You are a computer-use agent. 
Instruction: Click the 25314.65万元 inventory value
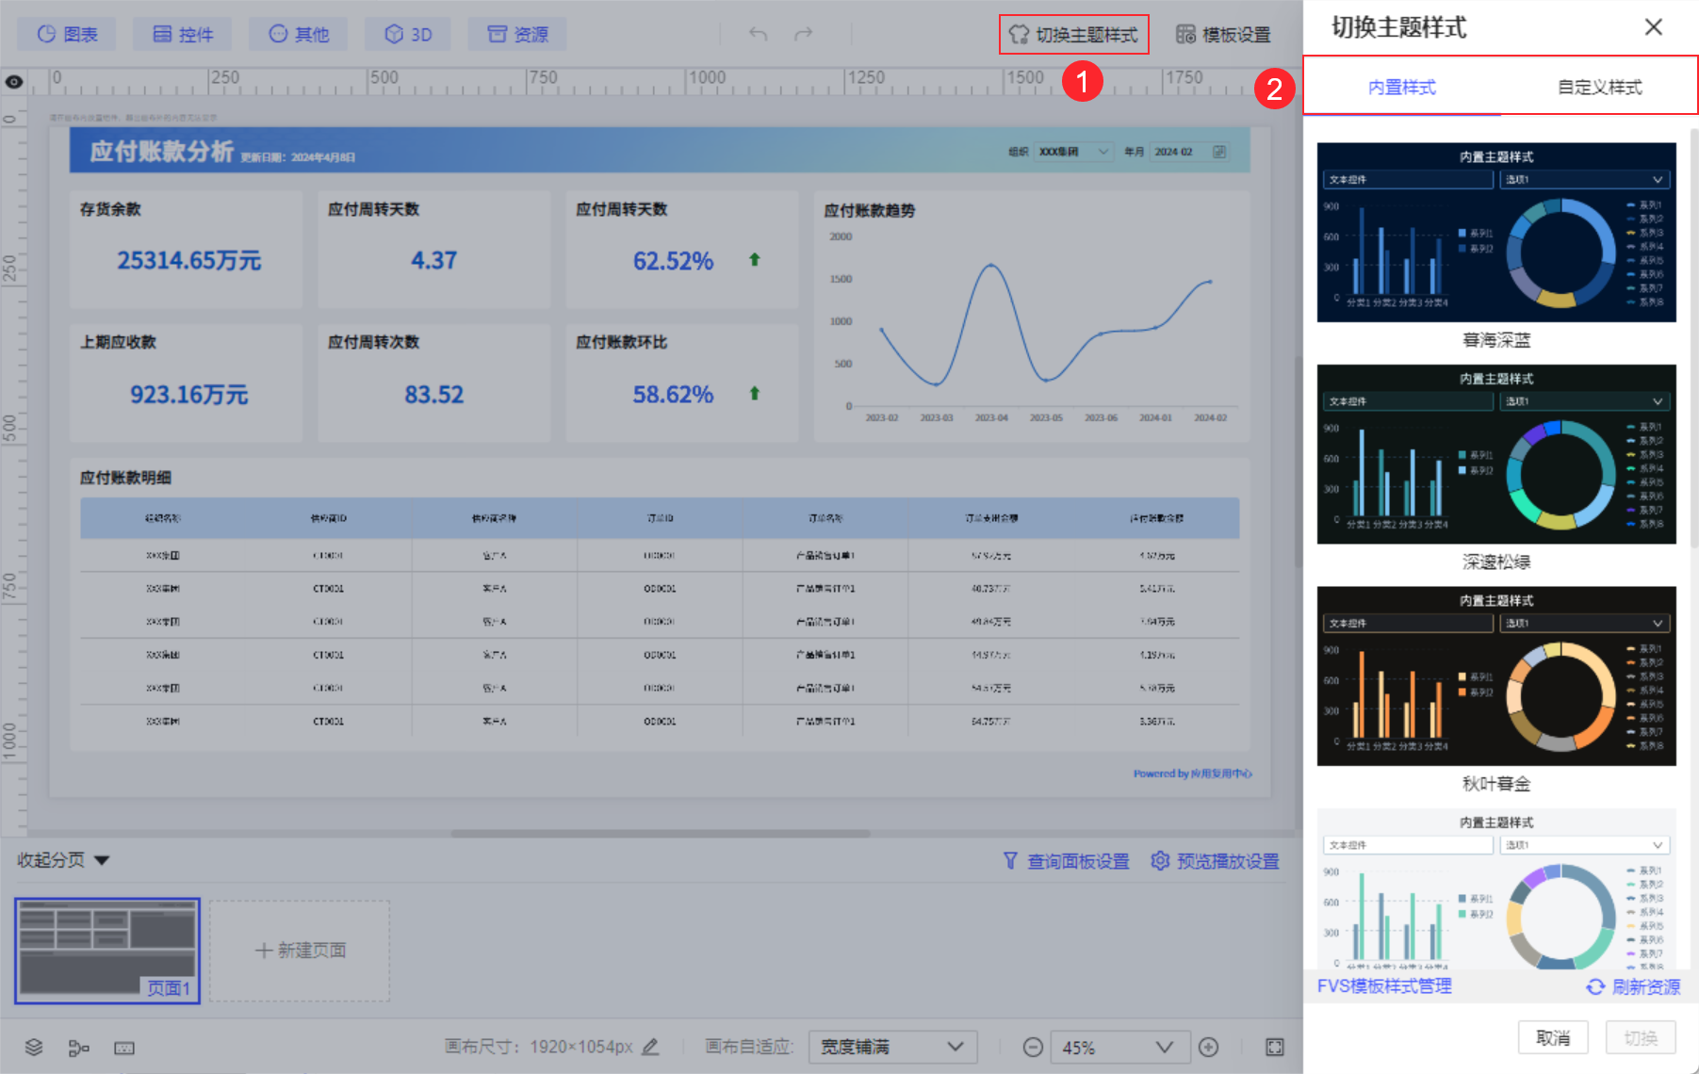click(188, 260)
